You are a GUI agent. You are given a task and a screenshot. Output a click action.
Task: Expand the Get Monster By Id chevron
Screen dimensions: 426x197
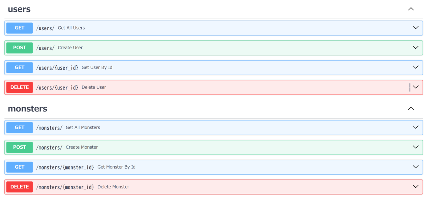(x=415, y=167)
